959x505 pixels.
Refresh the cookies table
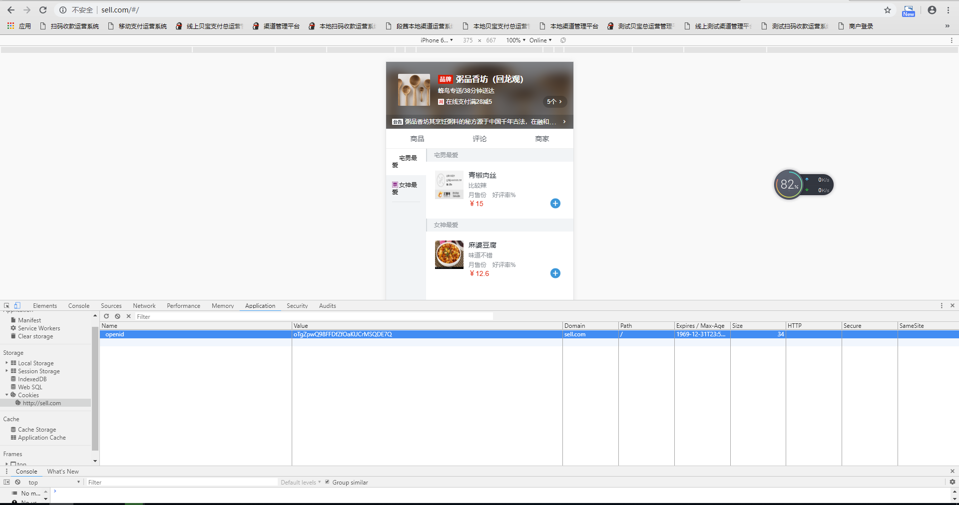(106, 316)
